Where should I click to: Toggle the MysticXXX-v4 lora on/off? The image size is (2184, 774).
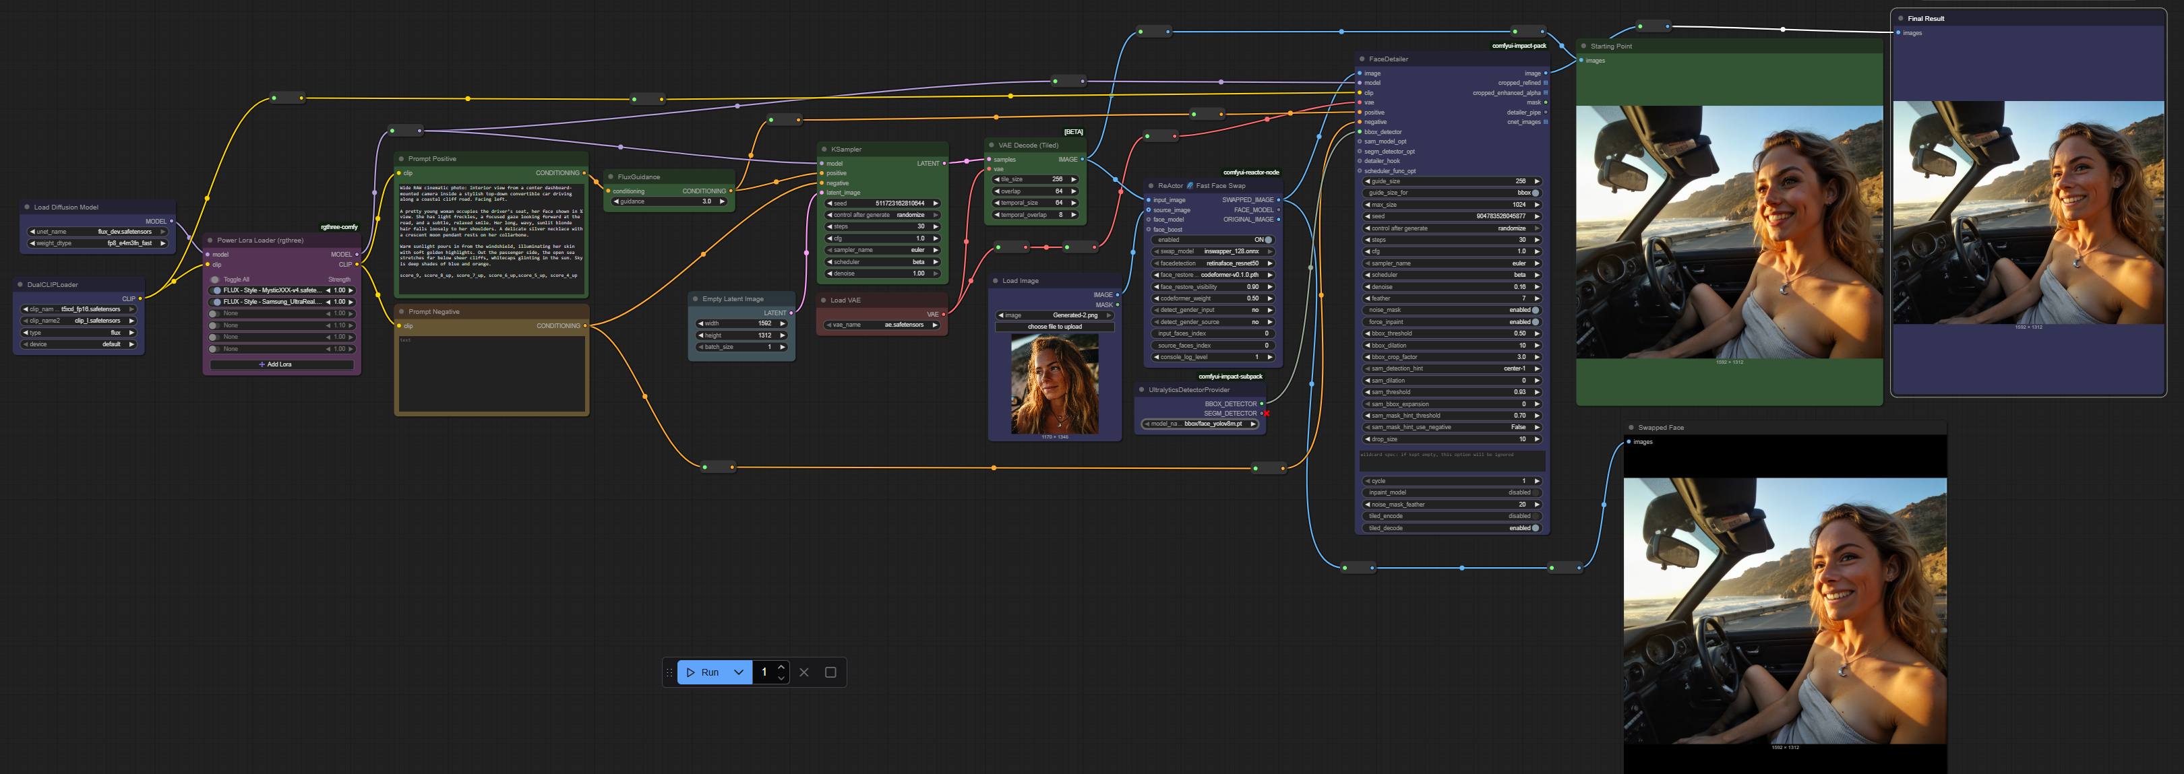coord(217,290)
